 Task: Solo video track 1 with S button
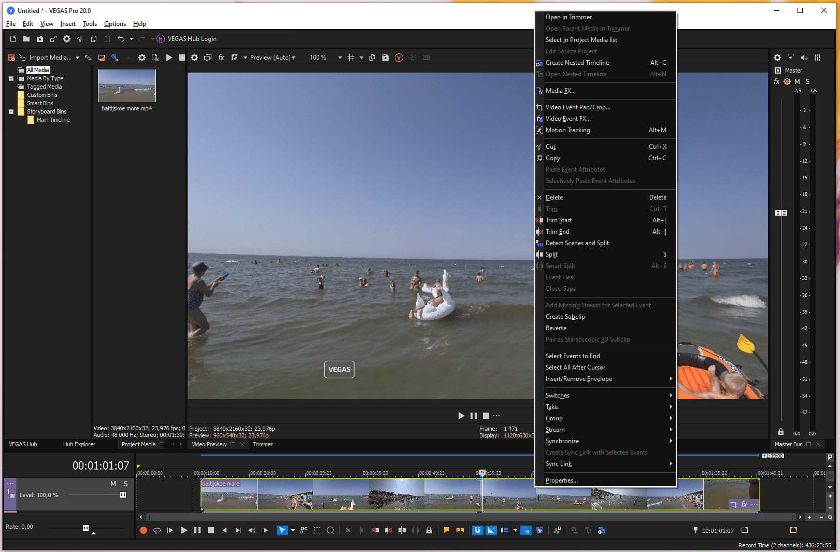pyautogui.click(x=125, y=484)
